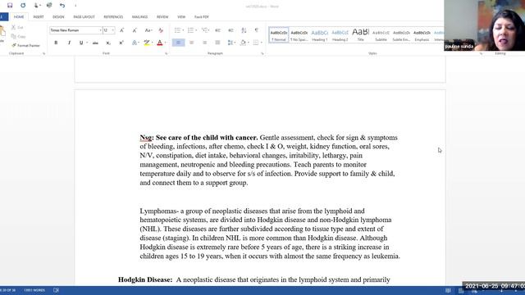Open the line spacing dropdown
Image resolution: width=525 pixels, height=295 pixels.
tap(231, 43)
